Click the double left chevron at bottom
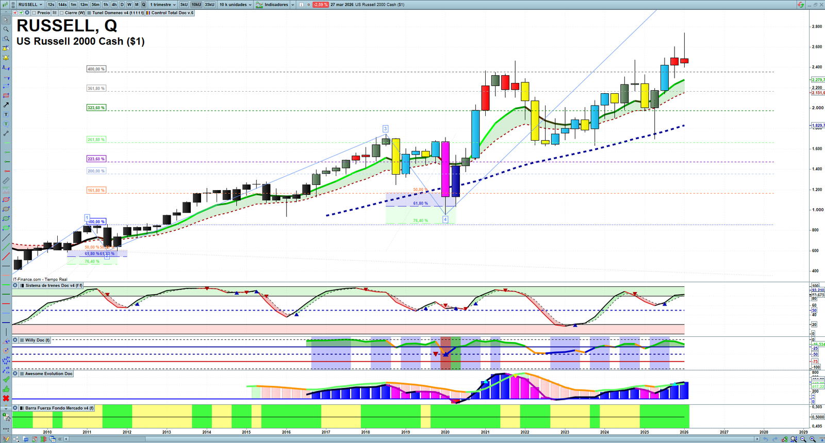 point(60,439)
